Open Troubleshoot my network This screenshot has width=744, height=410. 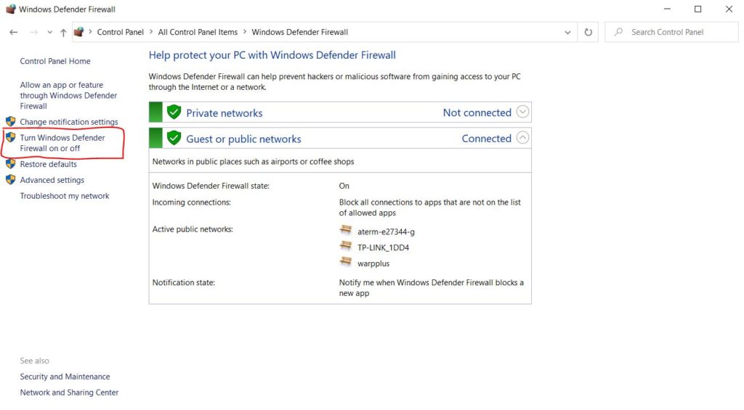65,196
